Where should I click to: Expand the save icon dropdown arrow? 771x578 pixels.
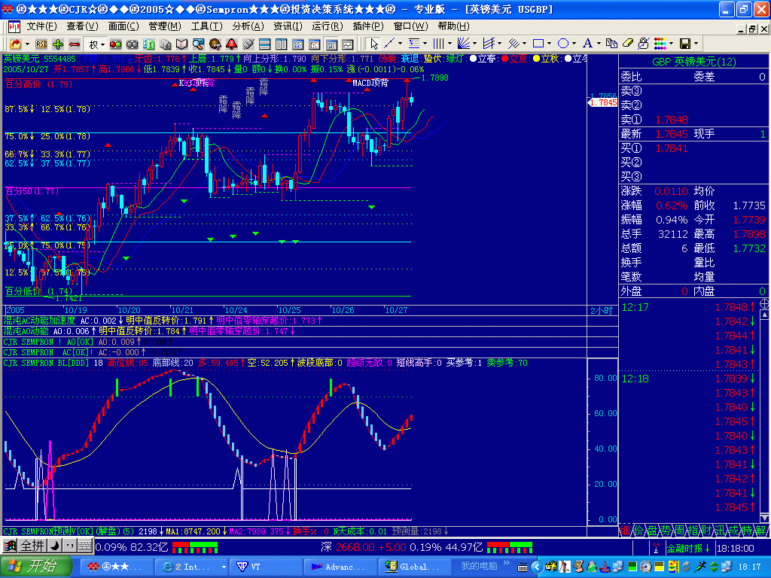coord(696,44)
